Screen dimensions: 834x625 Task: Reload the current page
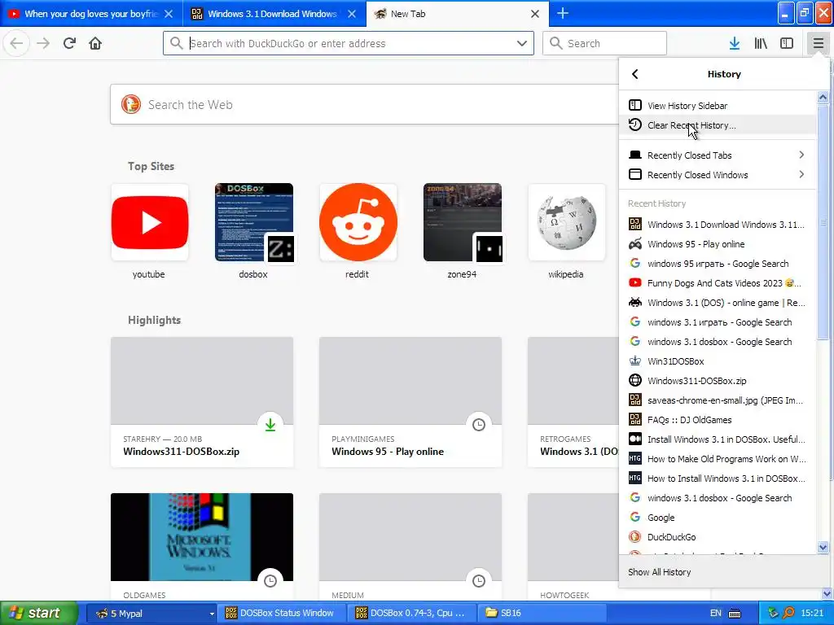point(69,43)
